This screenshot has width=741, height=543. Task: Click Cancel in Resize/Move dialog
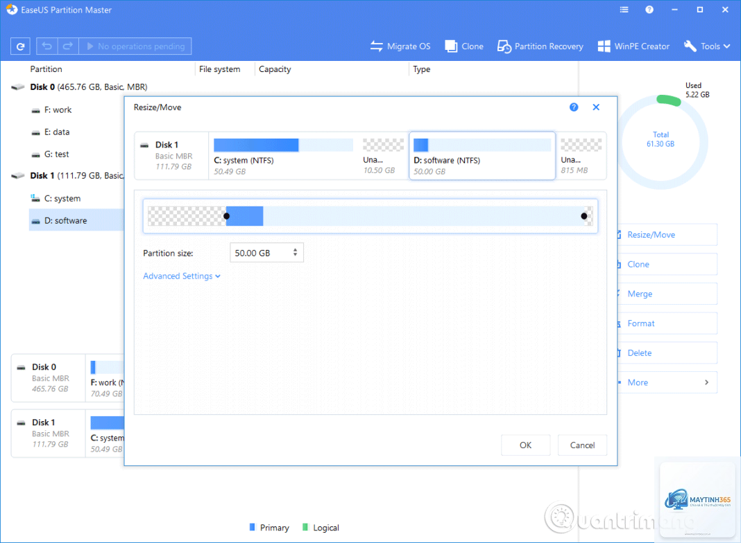click(x=582, y=445)
